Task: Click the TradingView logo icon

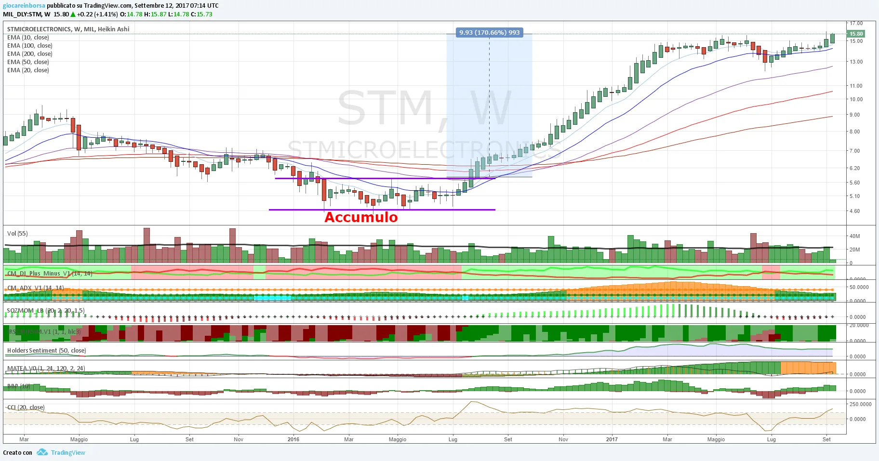Action: (x=42, y=452)
